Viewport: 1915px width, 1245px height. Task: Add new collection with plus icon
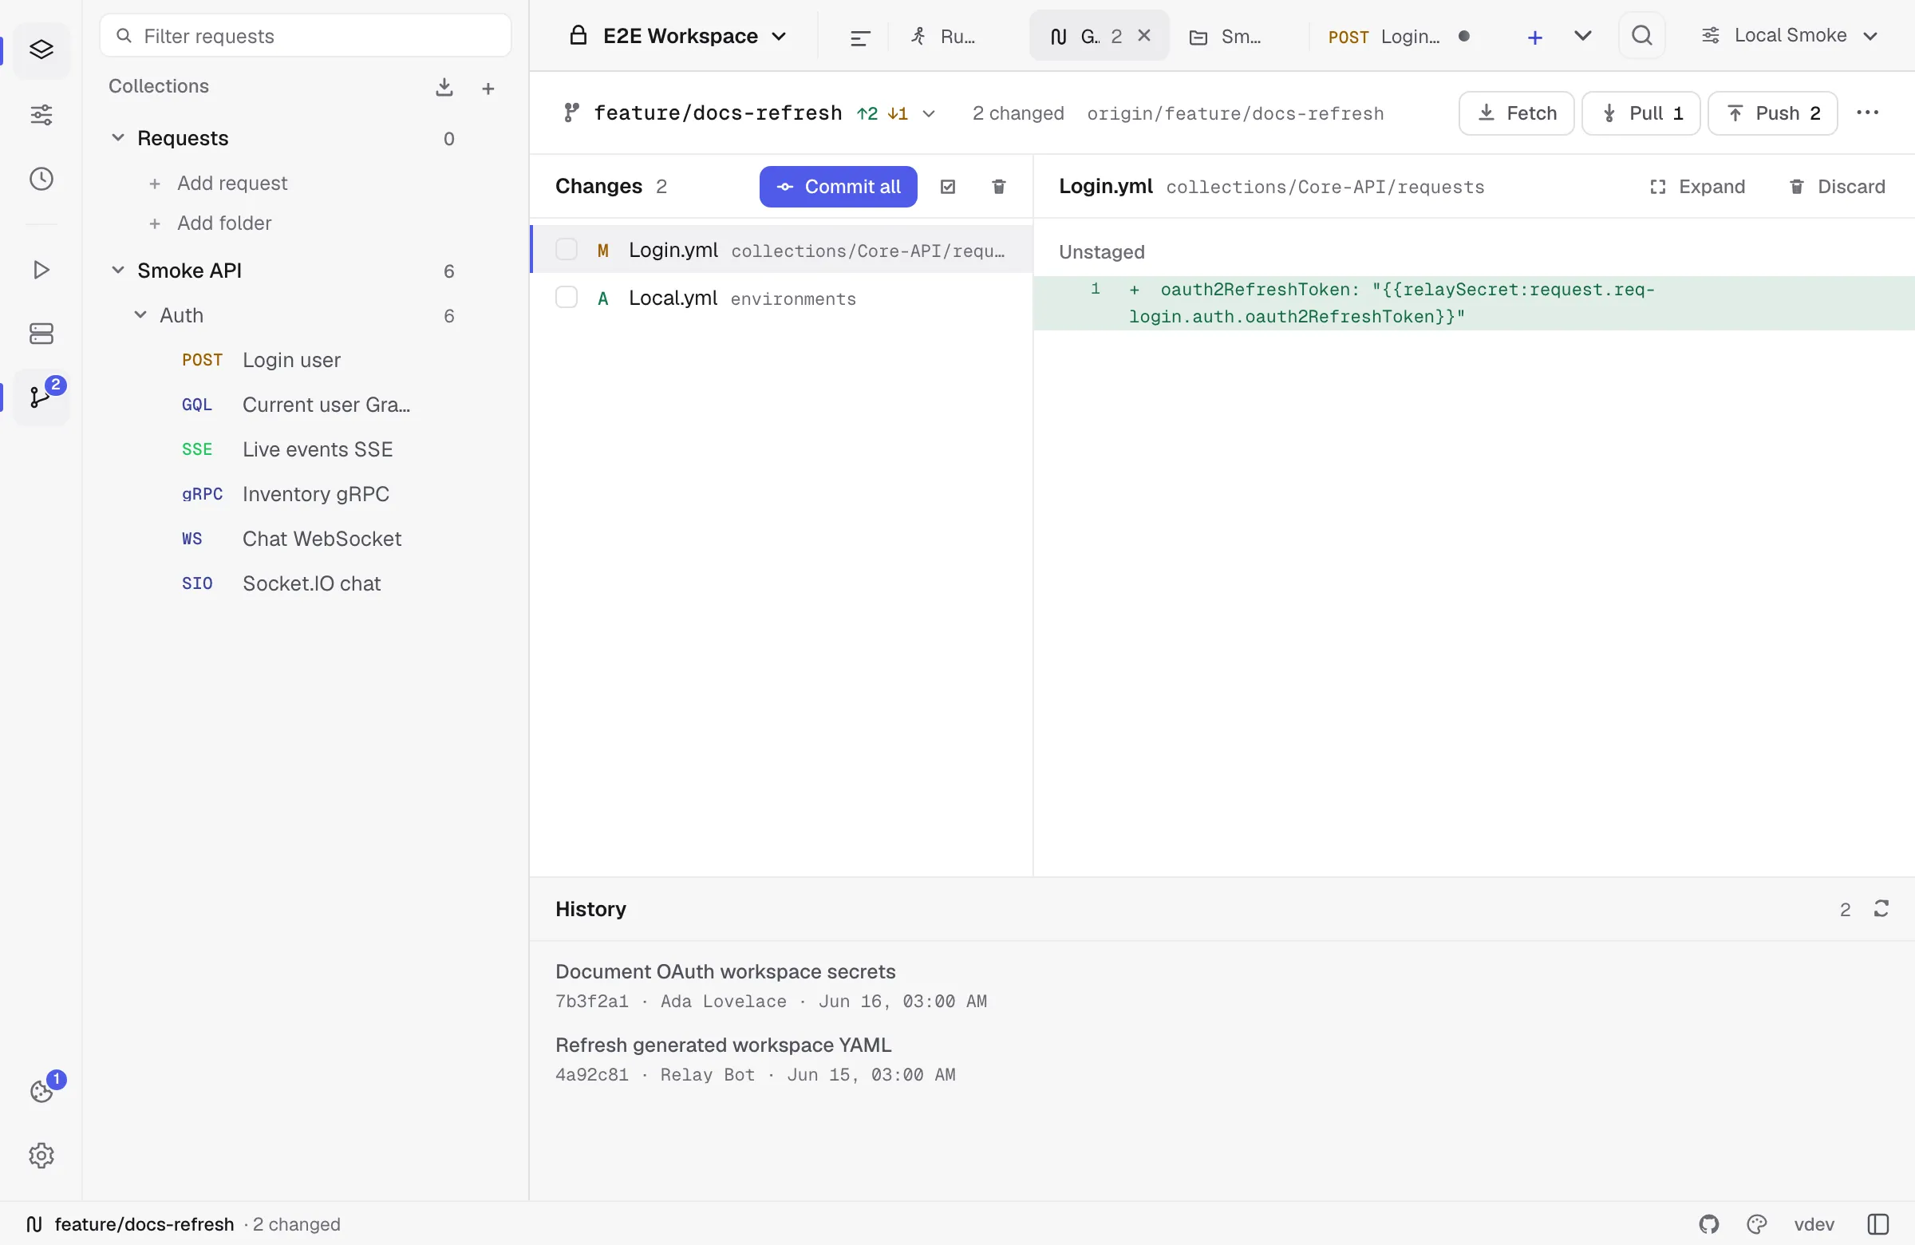tap(488, 88)
